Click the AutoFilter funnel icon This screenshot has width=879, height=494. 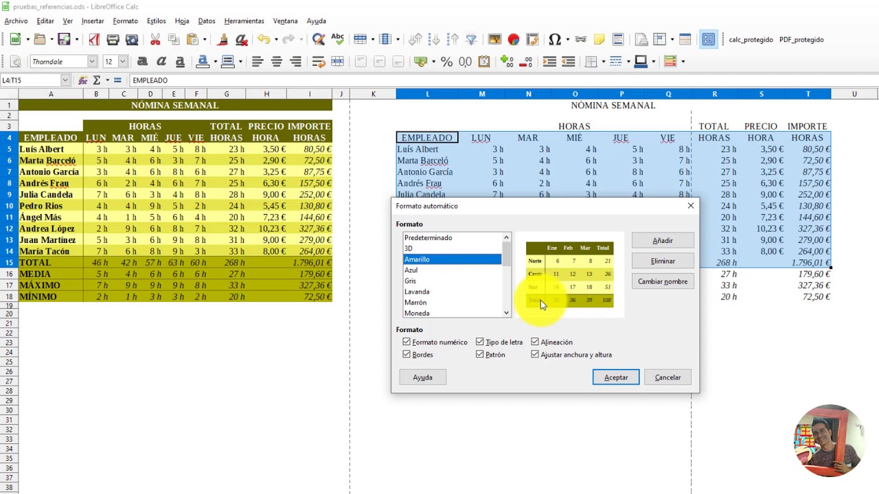click(x=471, y=40)
